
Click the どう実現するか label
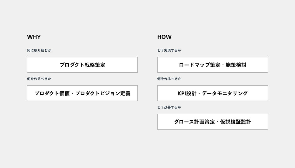(169, 50)
